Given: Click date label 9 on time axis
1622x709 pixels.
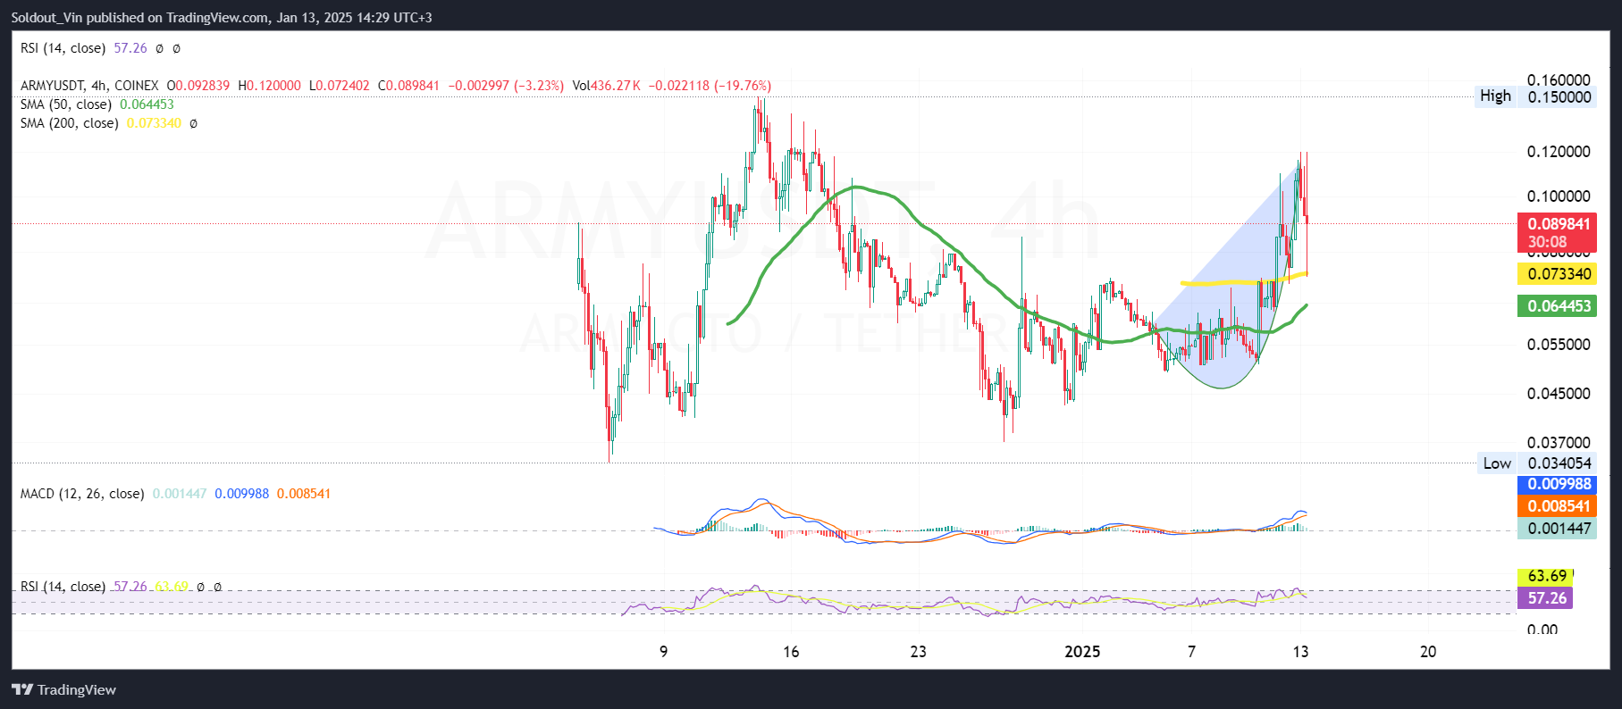Looking at the screenshot, I should [x=663, y=652].
